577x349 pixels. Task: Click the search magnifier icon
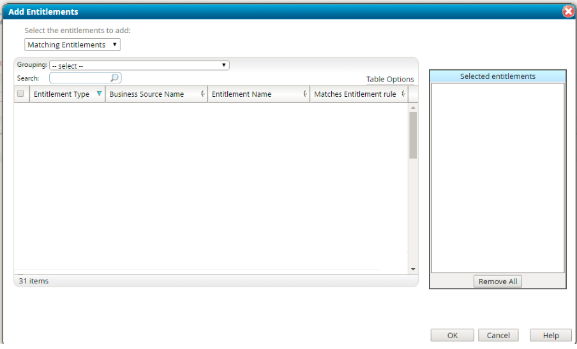[x=114, y=78]
